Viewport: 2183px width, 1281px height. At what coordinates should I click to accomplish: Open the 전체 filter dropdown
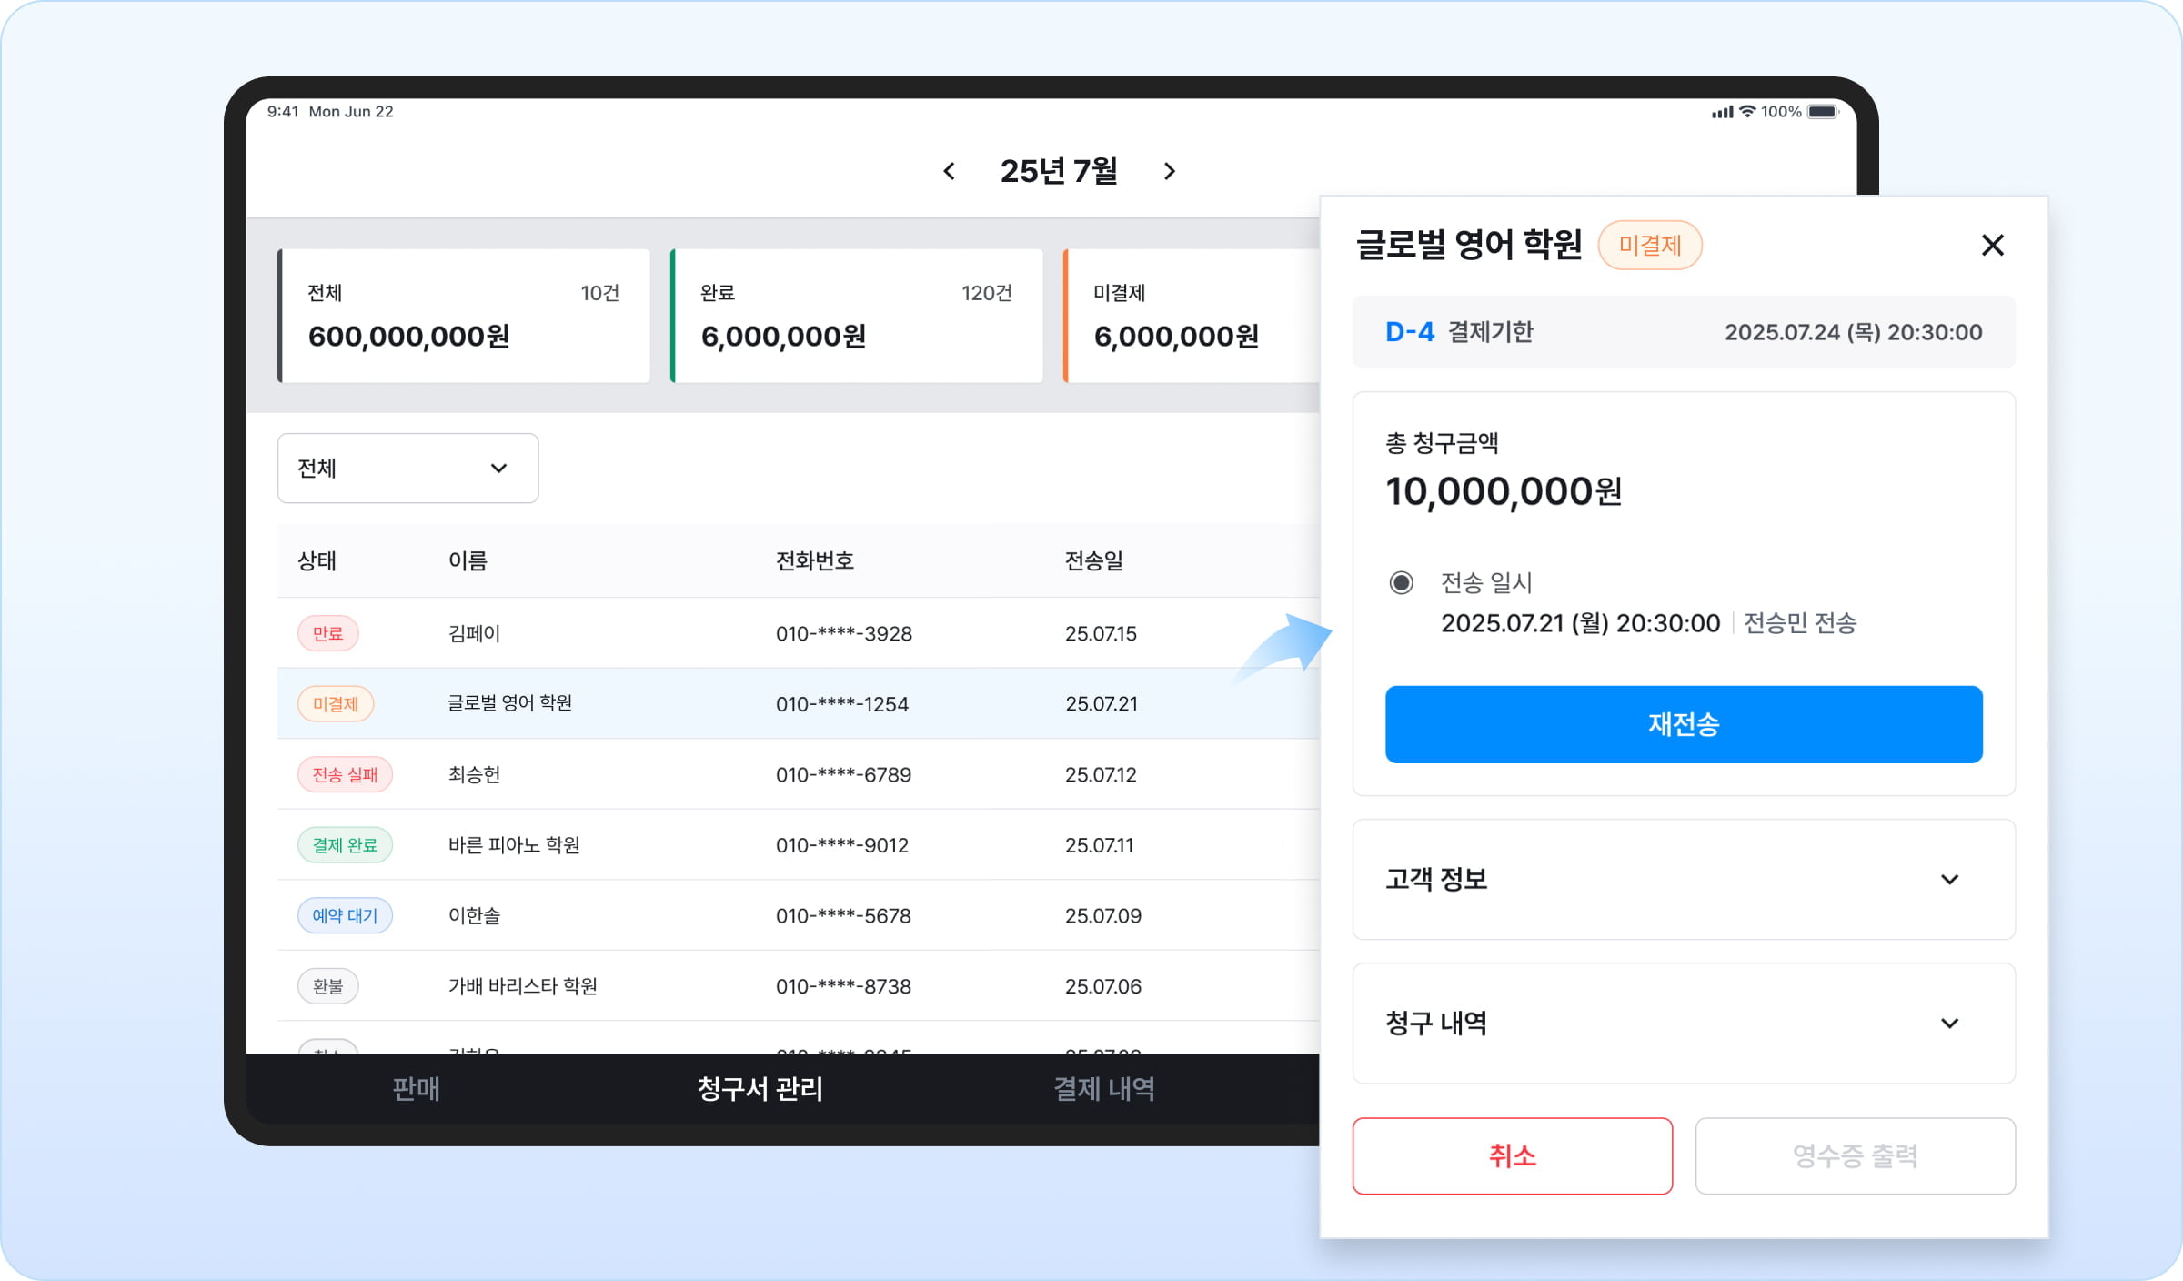(x=407, y=468)
